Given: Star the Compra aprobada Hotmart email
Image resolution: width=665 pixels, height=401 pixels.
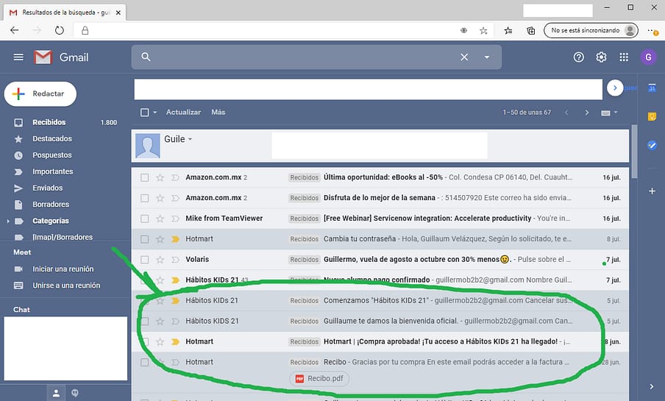Looking at the screenshot, I should 160,341.
